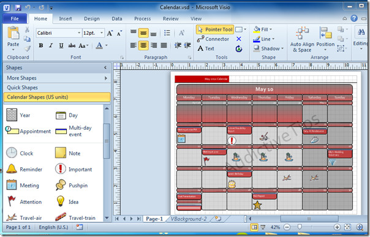370x237 pixels.
Task: Click the delete X tool icon
Action: [239, 39]
